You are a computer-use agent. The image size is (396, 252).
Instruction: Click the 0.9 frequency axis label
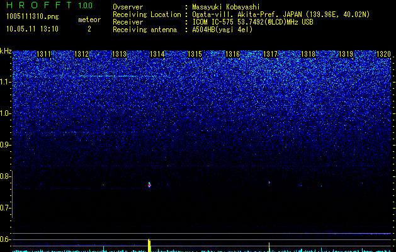(6, 145)
